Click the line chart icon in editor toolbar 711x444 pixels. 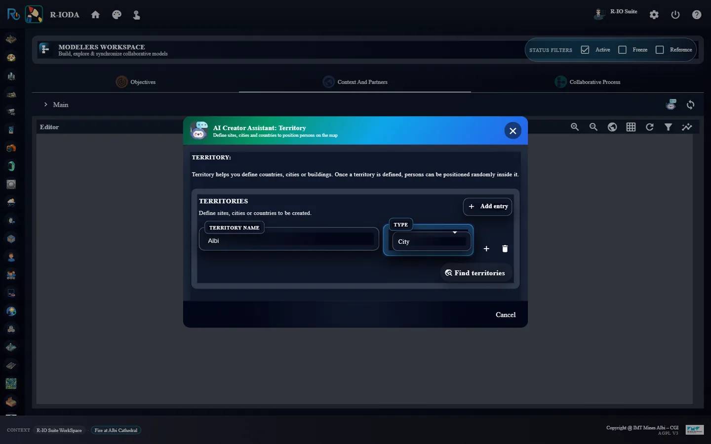pyautogui.click(x=687, y=127)
